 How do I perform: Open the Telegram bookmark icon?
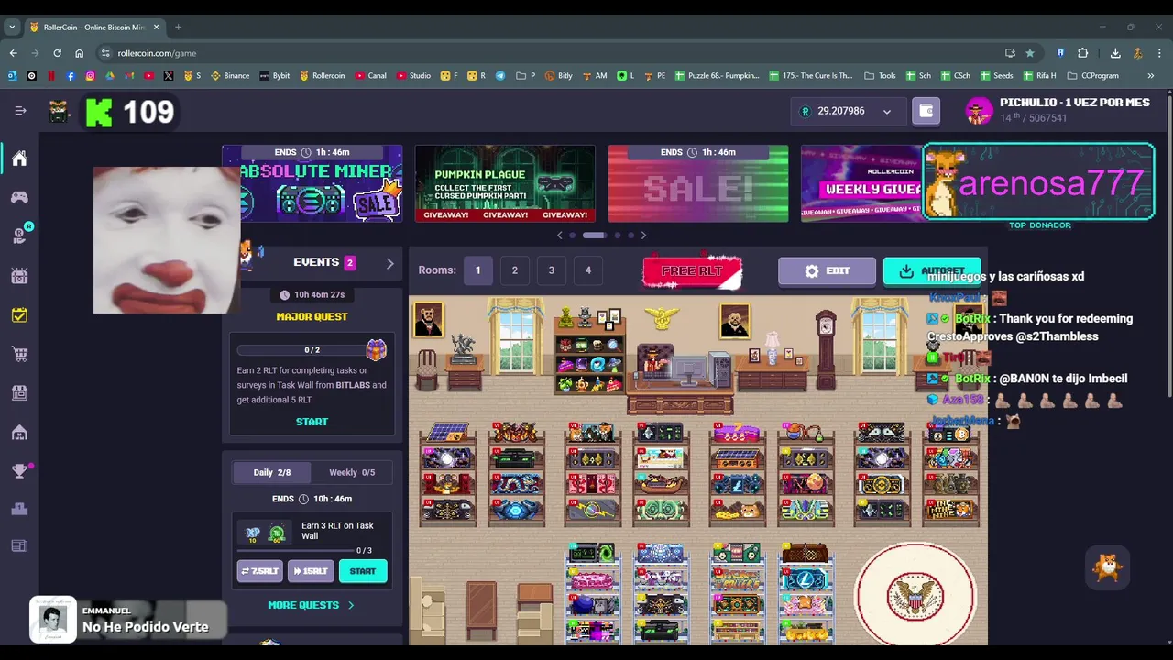tap(500, 76)
